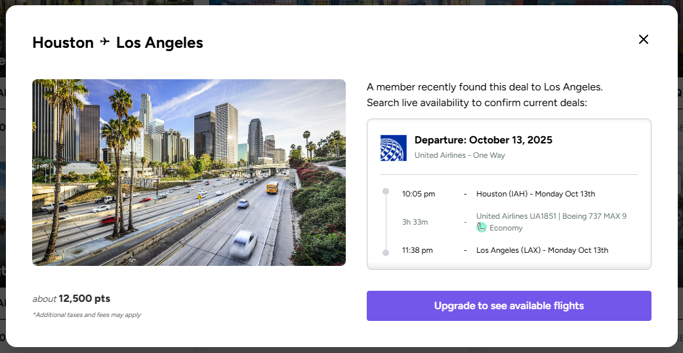This screenshot has width=683, height=353.
Task: Open the Los Angeles skyline photo
Action: [x=189, y=172]
